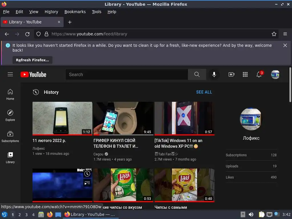This screenshot has height=219, width=292.
Task: Go back with the browser back arrow
Action: [x=7, y=34]
